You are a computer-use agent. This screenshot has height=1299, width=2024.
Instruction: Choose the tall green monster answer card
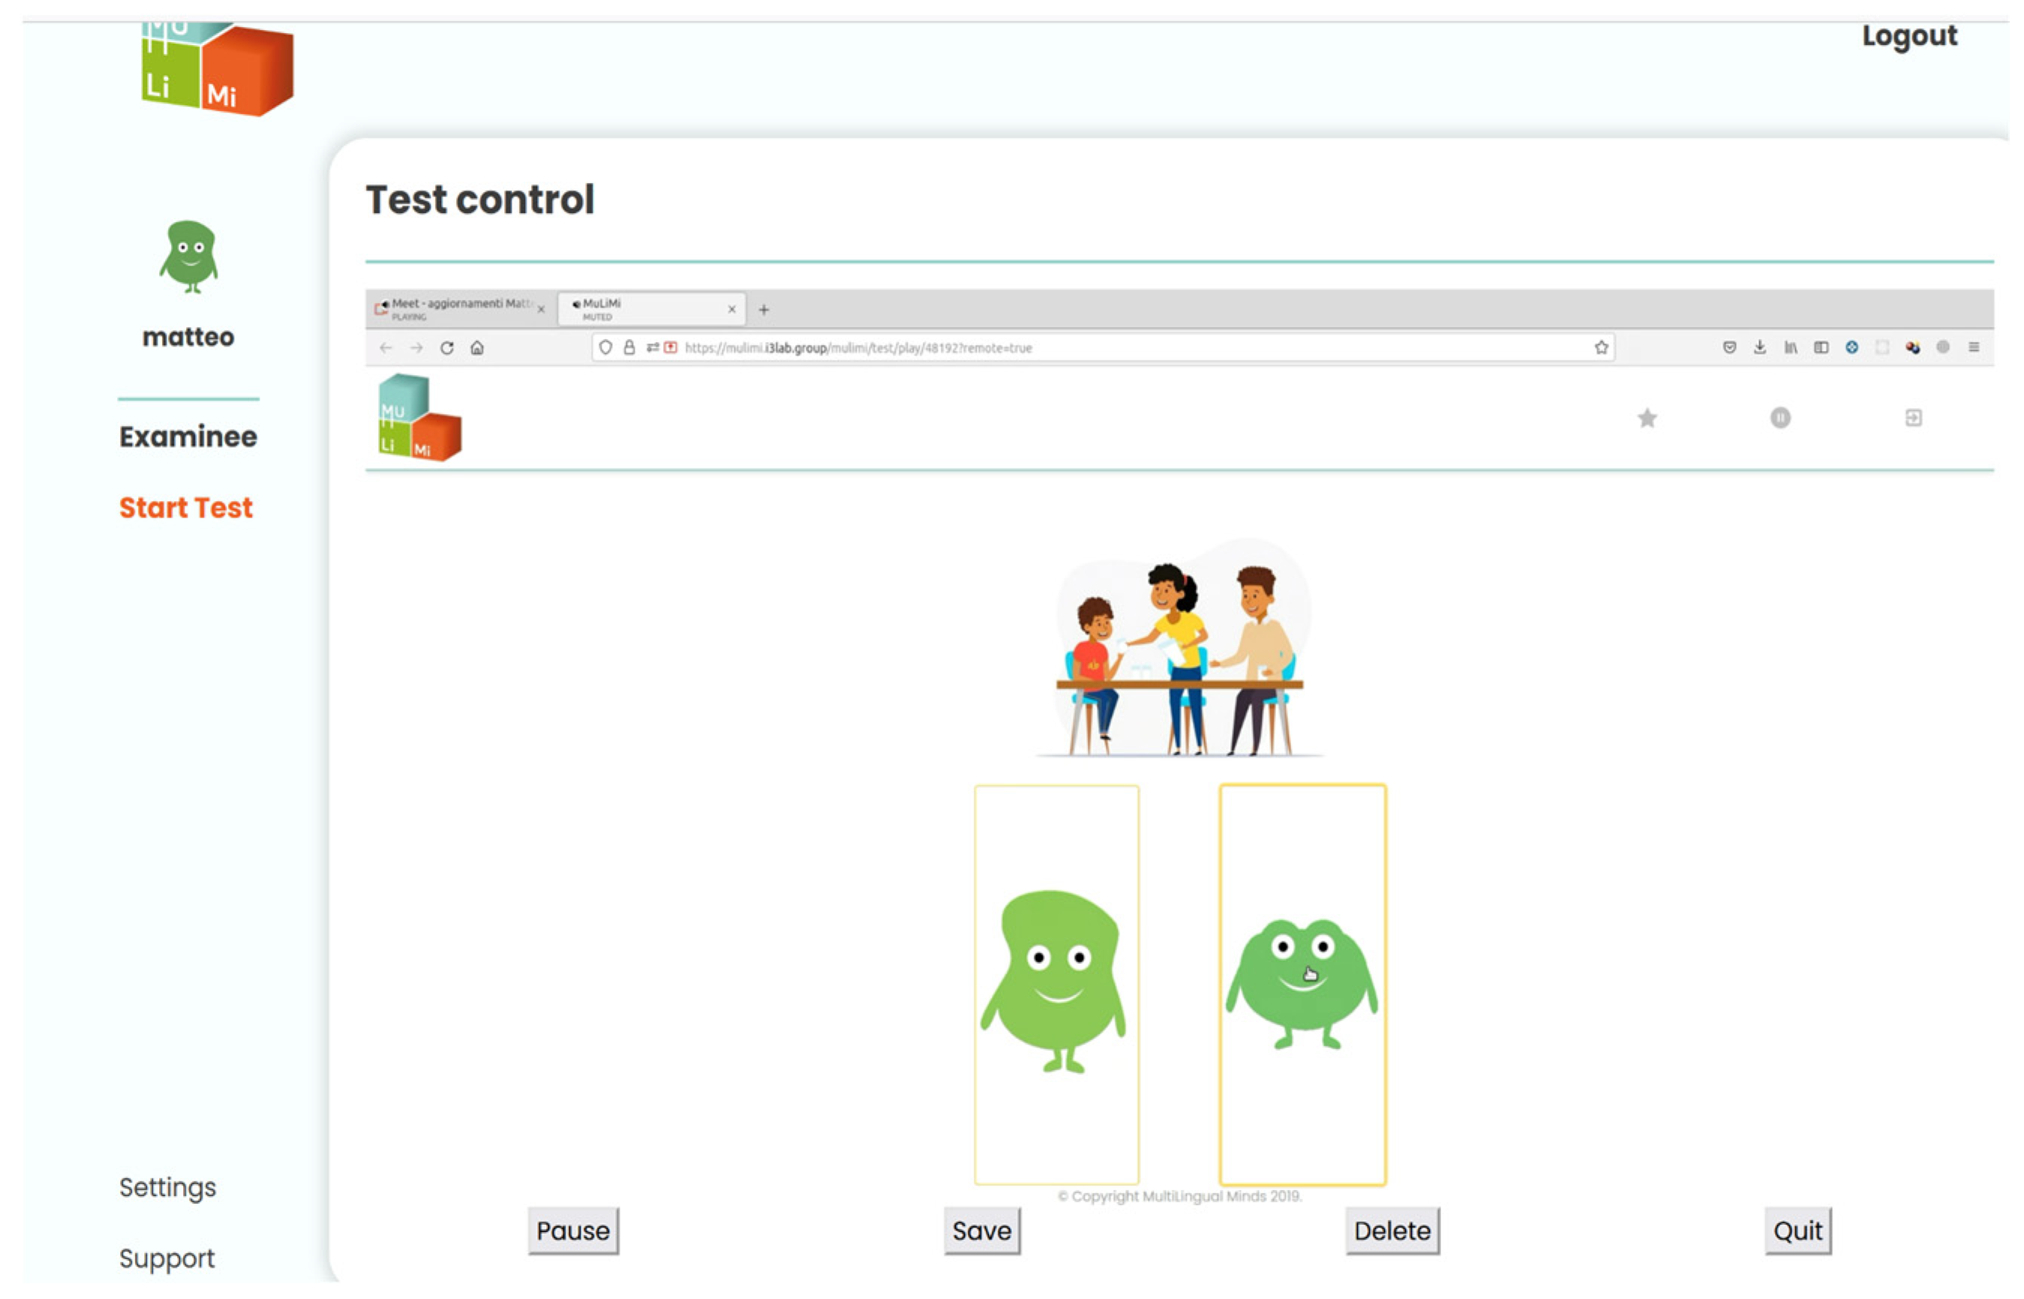pyautogui.click(x=1056, y=984)
